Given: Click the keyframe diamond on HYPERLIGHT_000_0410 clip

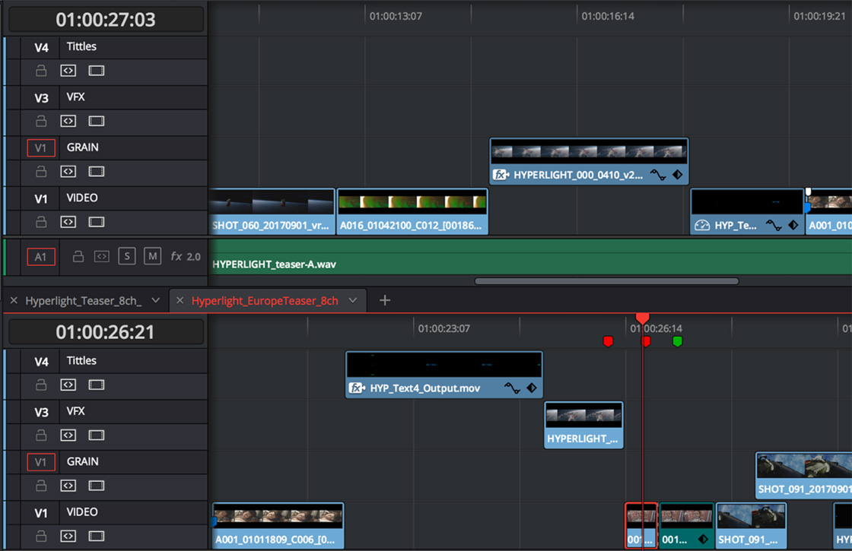Looking at the screenshot, I should tap(679, 175).
